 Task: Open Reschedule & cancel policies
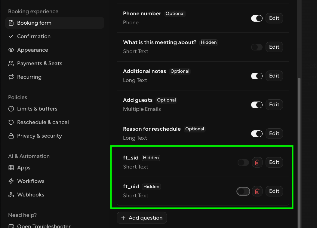click(54, 122)
